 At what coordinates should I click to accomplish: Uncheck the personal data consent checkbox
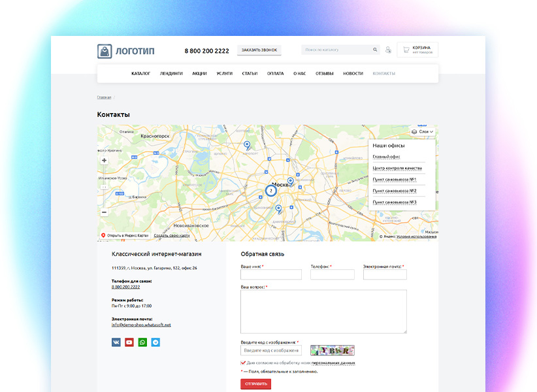(x=242, y=363)
